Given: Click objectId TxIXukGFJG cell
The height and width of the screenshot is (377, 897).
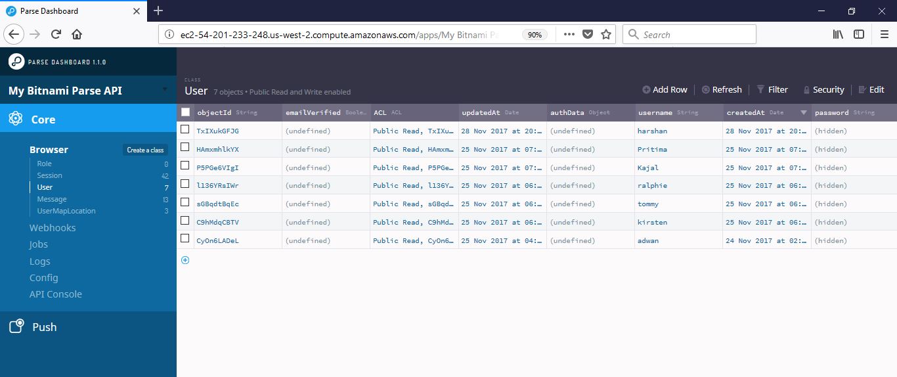Looking at the screenshot, I should pyautogui.click(x=238, y=131).
